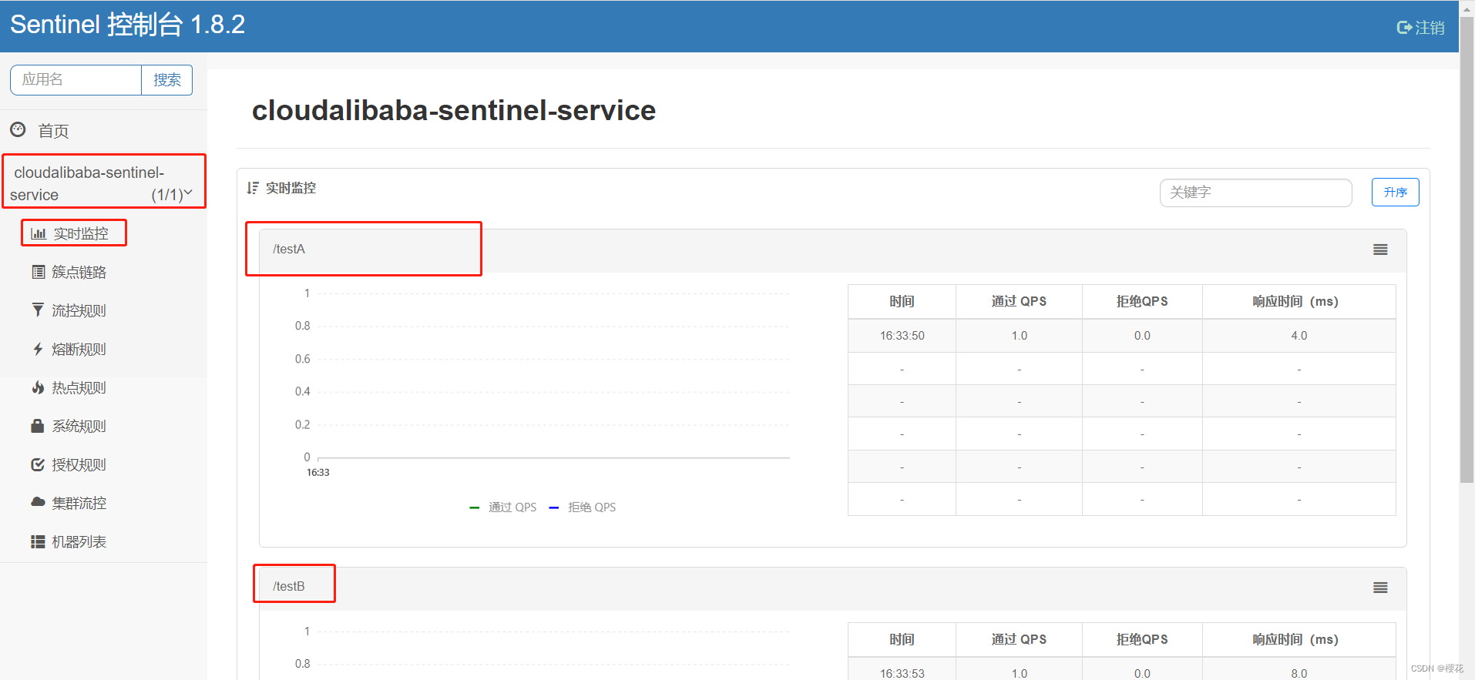Open the 首页 home dashboard icon
The width and height of the screenshot is (1475, 680).
(x=18, y=129)
